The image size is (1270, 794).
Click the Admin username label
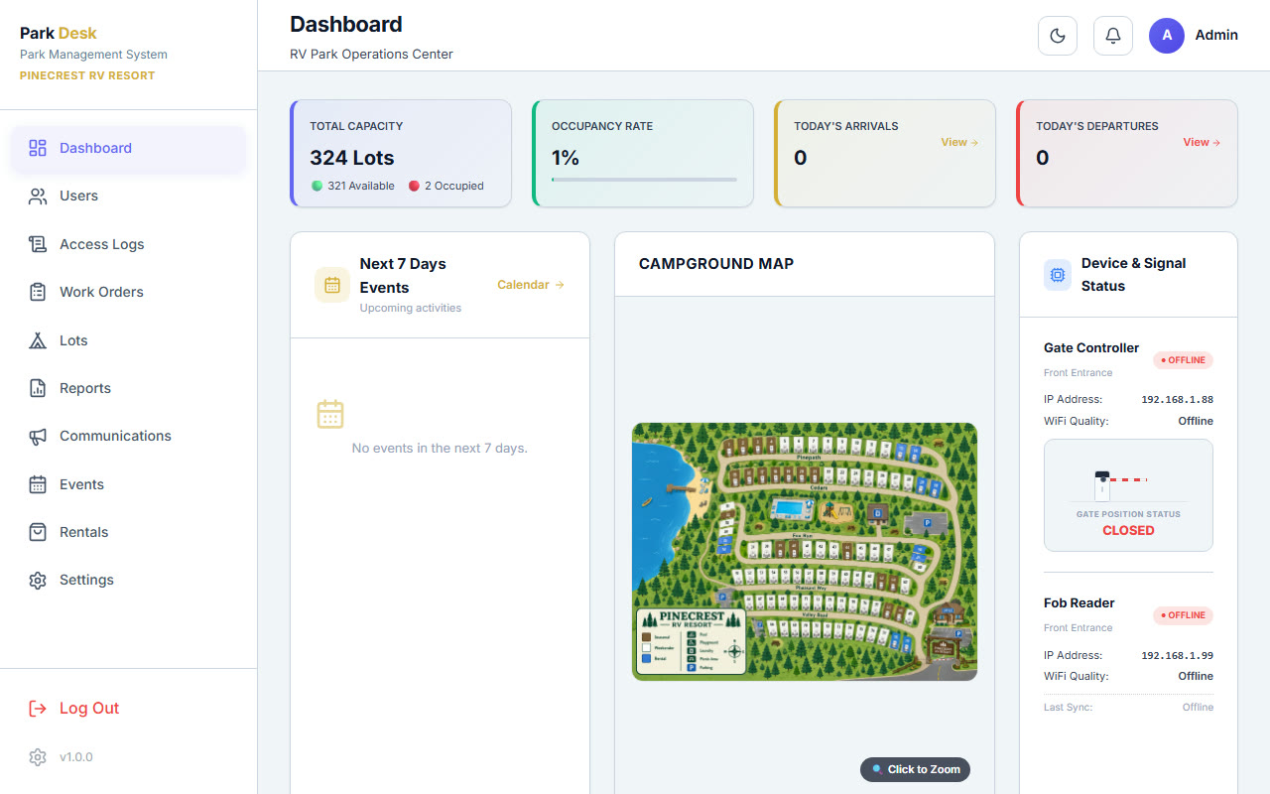click(x=1216, y=35)
